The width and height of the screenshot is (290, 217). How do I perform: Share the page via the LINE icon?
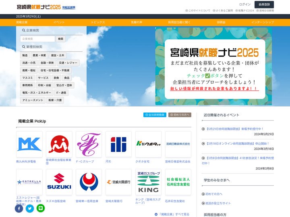tap(41, 208)
